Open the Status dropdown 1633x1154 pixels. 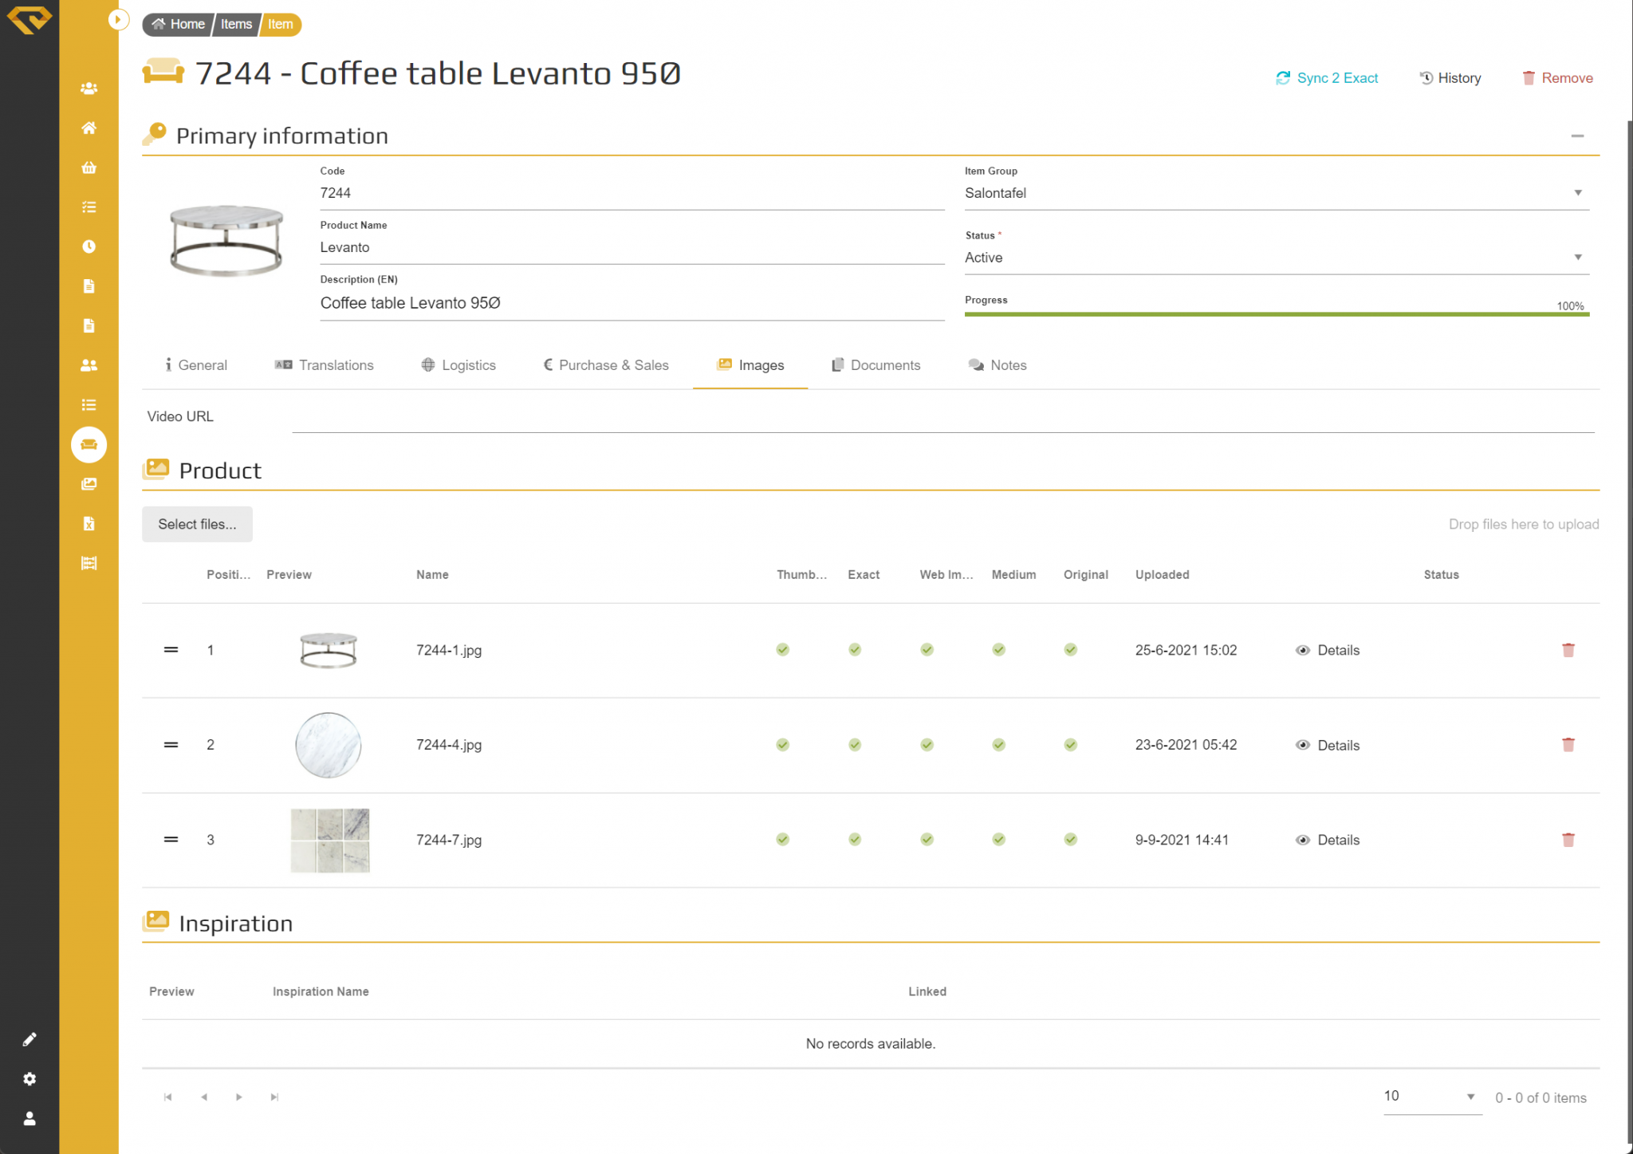1277,258
